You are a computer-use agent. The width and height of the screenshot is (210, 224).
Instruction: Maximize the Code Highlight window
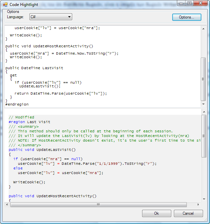(x=189, y=3)
